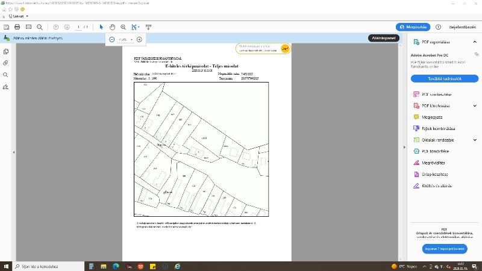Image resolution: width=482 pixels, height=271 pixels.
Task: Collapse the PDF exportálása section
Action: point(475,42)
